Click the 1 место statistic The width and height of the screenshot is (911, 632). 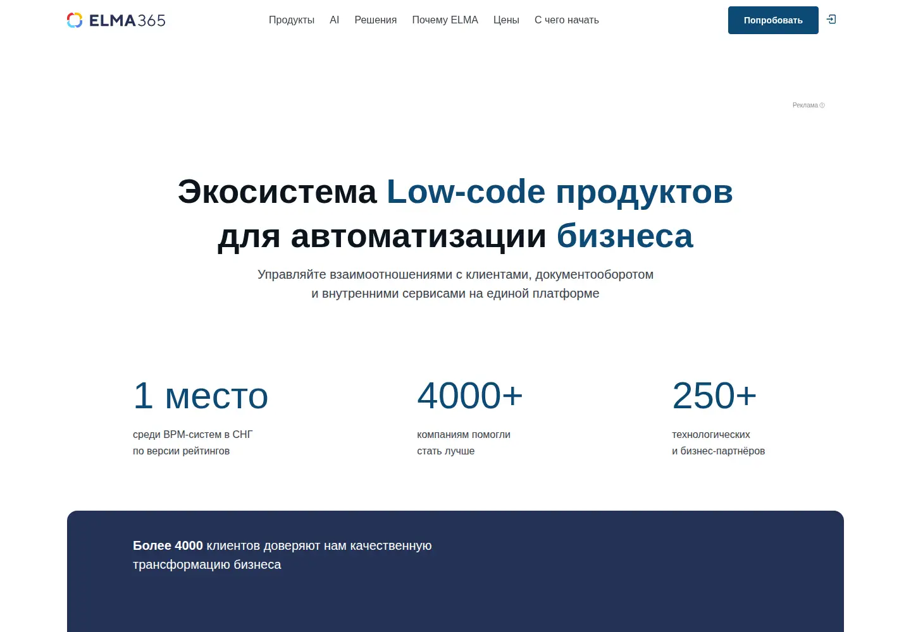point(201,396)
